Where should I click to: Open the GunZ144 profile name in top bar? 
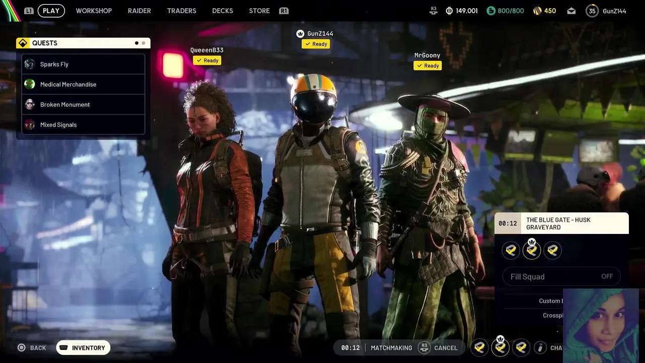(614, 11)
